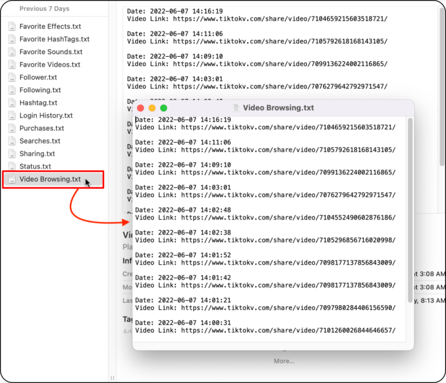Select Favorite HashTags.txt file

54,39
